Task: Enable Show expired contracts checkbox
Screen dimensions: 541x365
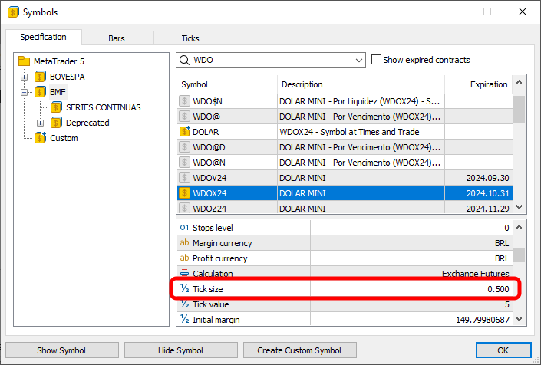Action: [376, 60]
